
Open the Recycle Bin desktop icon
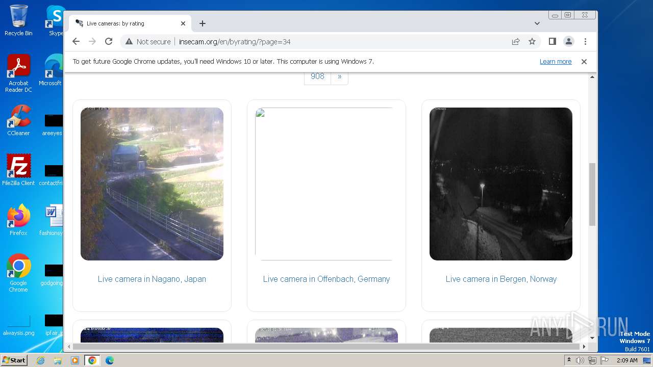pos(18,20)
